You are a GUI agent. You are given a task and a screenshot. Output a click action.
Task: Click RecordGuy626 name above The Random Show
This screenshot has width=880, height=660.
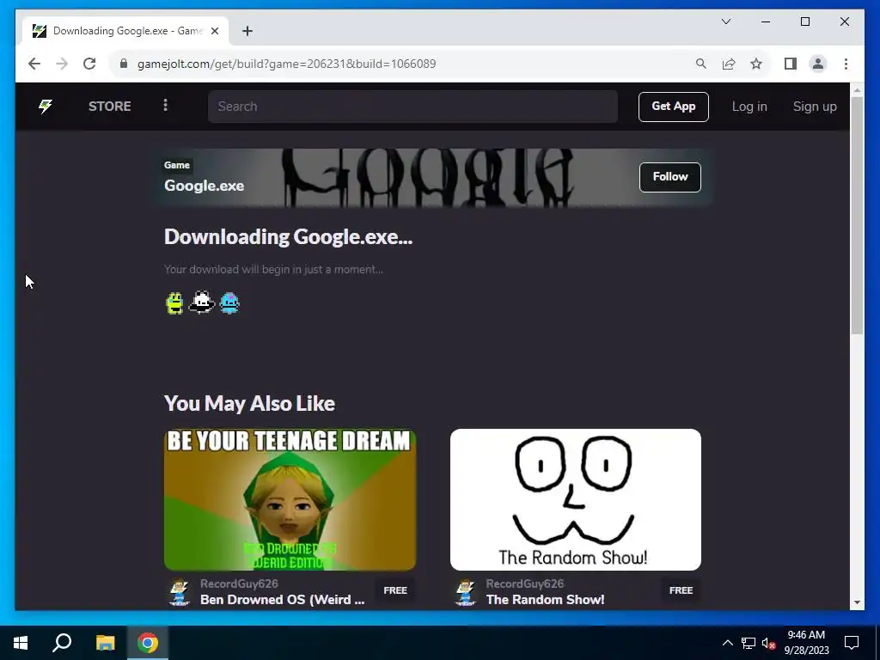click(525, 584)
